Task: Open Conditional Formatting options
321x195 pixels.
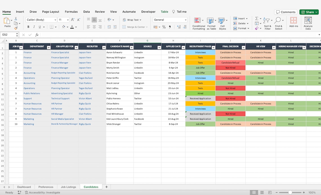Action: click(199, 23)
